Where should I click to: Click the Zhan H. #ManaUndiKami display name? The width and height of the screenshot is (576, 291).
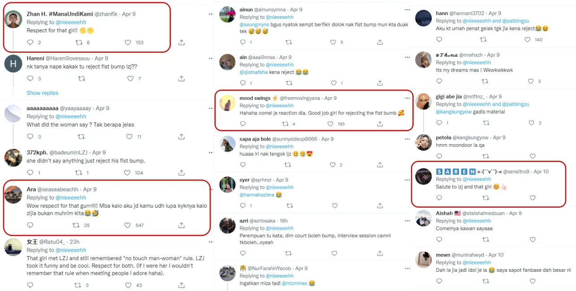pyautogui.click(x=60, y=14)
